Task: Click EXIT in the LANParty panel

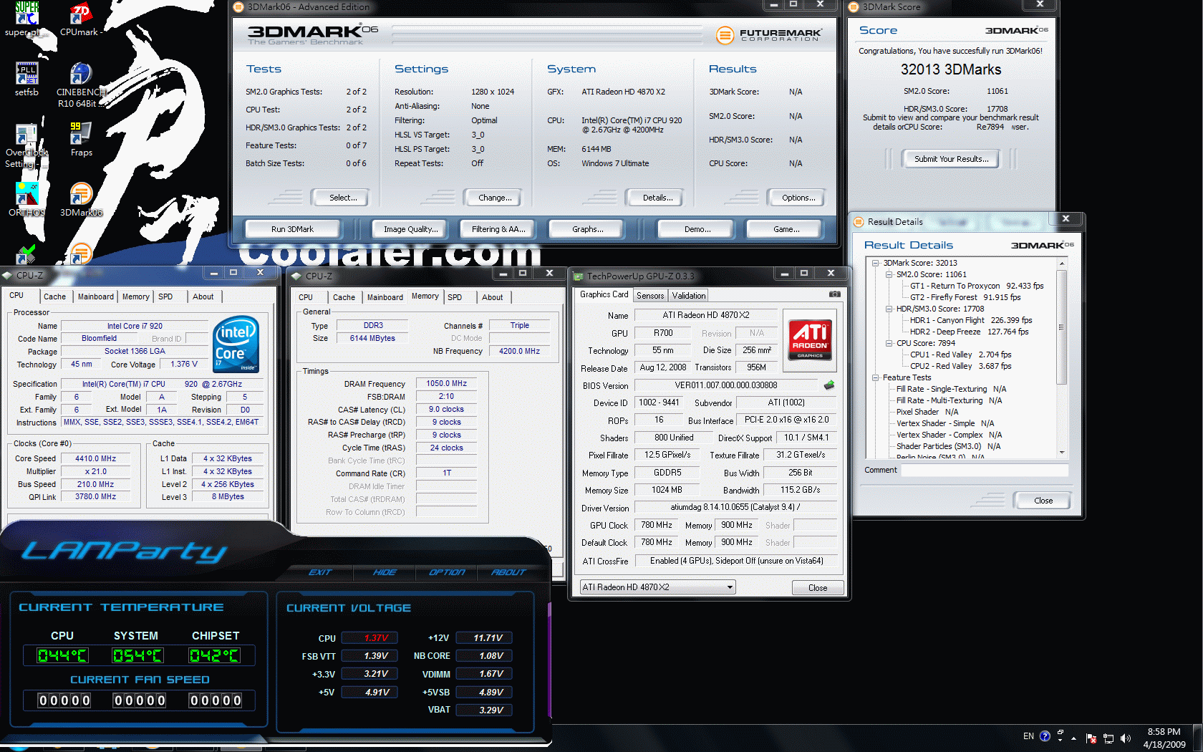Action: pos(320,572)
